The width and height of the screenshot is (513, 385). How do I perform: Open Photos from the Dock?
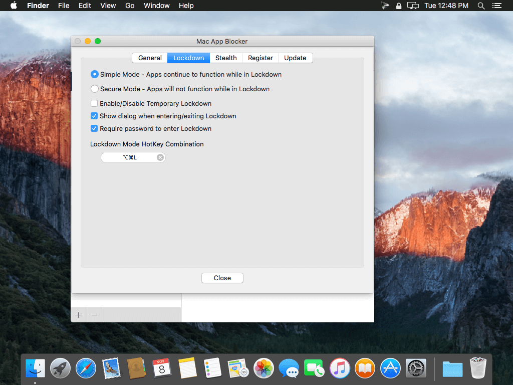(x=264, y=368)
